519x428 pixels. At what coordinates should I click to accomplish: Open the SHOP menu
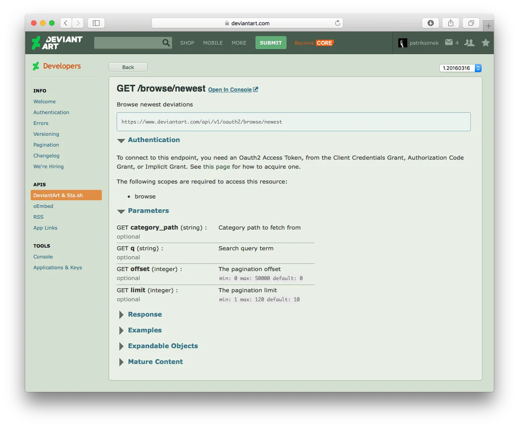pyautogui.click(x=187, y=43)
